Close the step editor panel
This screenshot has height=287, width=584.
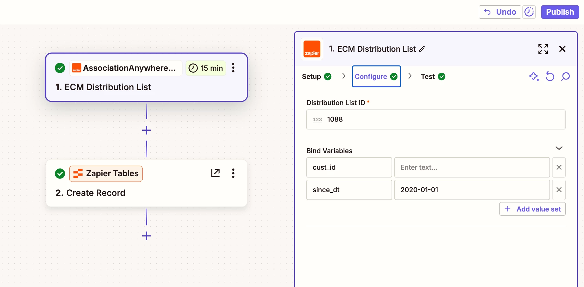tap(562, 49)
